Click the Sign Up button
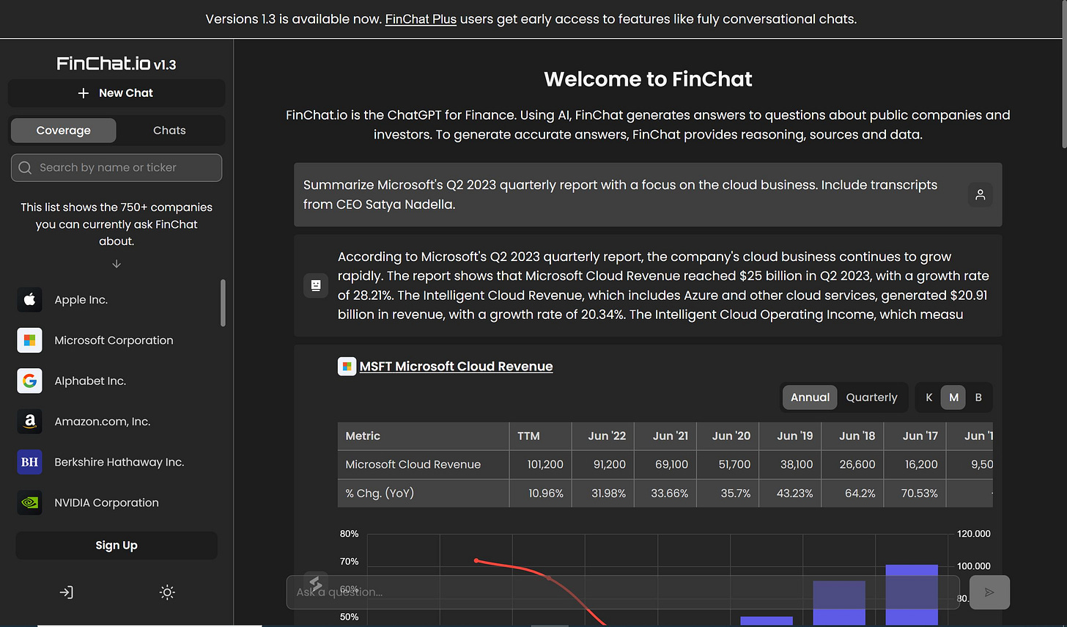Screen dimensions: 1067x627 coord(117,546)
